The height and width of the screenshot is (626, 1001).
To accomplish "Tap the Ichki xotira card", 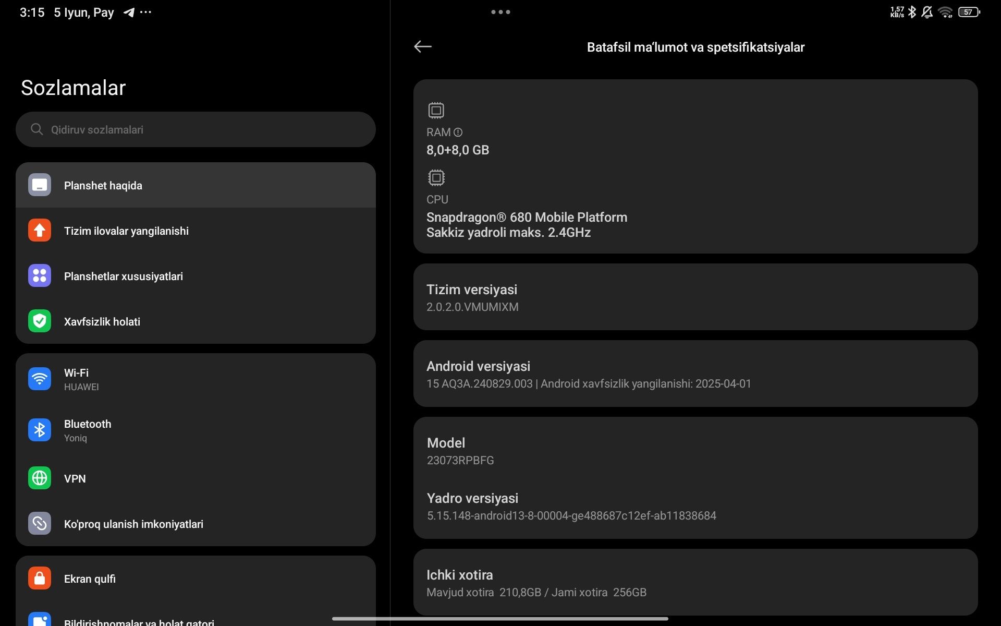I will [695, 582].
